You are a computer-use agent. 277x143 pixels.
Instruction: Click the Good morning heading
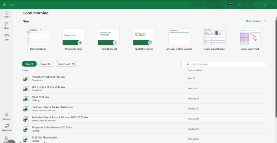(x=35, y=13)
